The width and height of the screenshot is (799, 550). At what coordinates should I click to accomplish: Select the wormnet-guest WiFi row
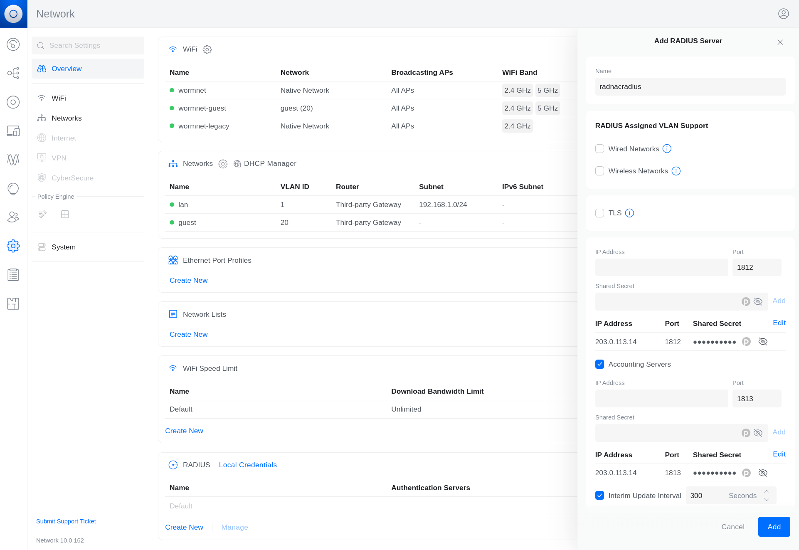point(371,108)
